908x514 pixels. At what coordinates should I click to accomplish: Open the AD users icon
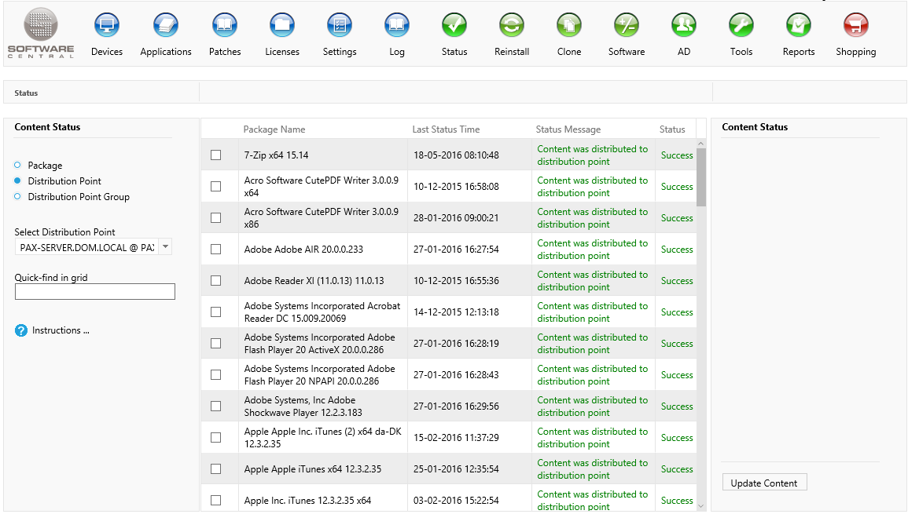(684, 25)
